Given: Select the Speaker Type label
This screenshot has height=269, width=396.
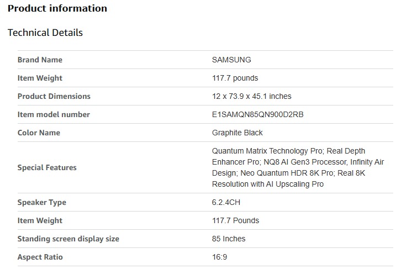Looking at the screenshot, I should [42, 202].
